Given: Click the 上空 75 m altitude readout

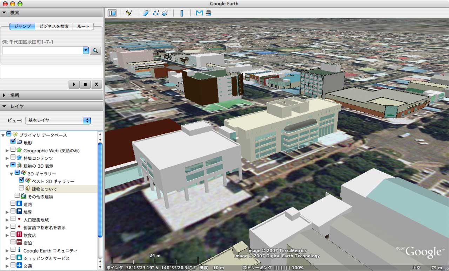Looking at the screenshot, I should click(427, 268).
